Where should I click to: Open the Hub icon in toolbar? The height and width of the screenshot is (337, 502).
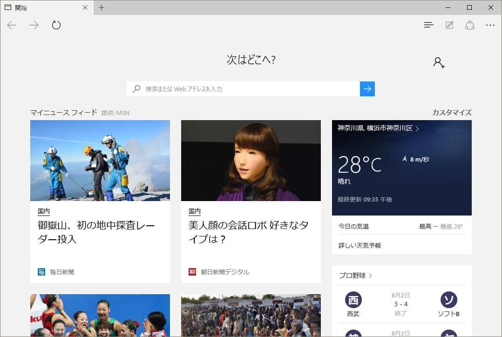pyautogui.click(x=428, y=25)
